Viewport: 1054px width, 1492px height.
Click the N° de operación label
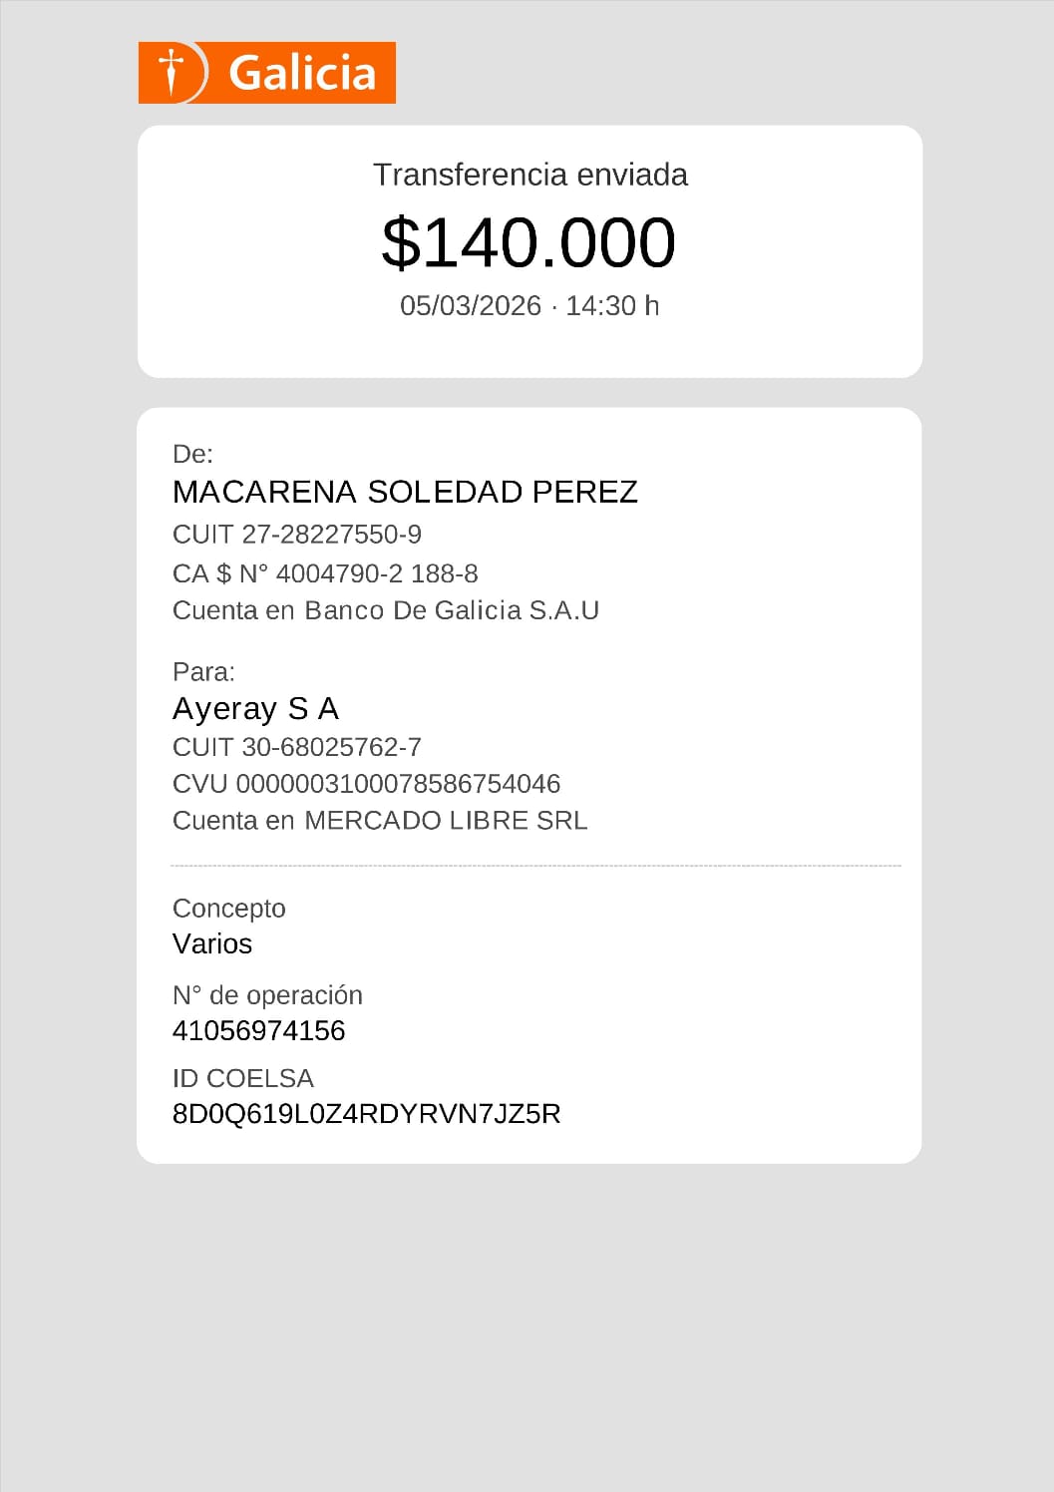click(x=267, y=995)
